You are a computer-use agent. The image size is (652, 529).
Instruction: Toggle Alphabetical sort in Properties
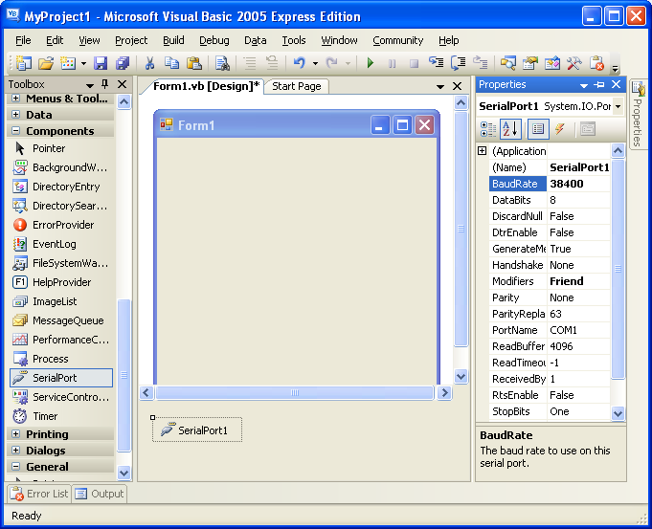pyautogui.click(x=510, y=129)
